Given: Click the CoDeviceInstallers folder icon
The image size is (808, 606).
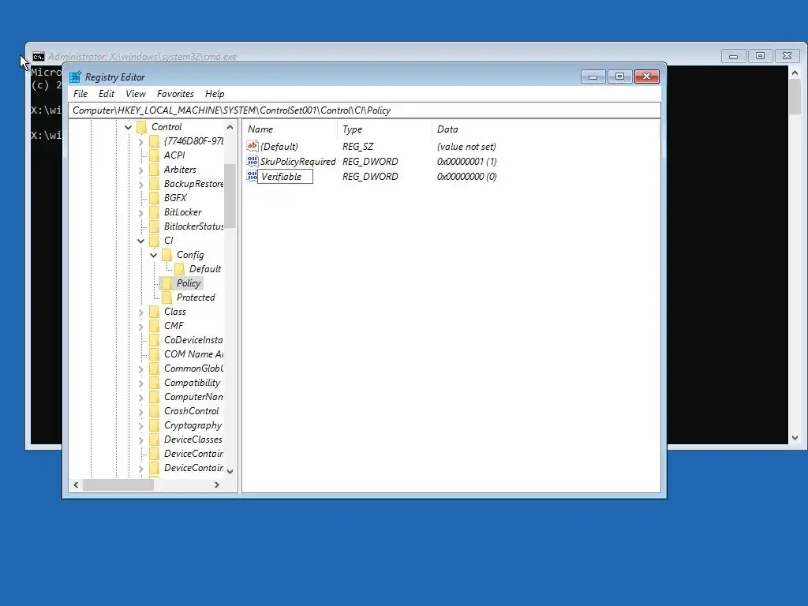Looking at the screenshot, I should (x=154, y=340).
